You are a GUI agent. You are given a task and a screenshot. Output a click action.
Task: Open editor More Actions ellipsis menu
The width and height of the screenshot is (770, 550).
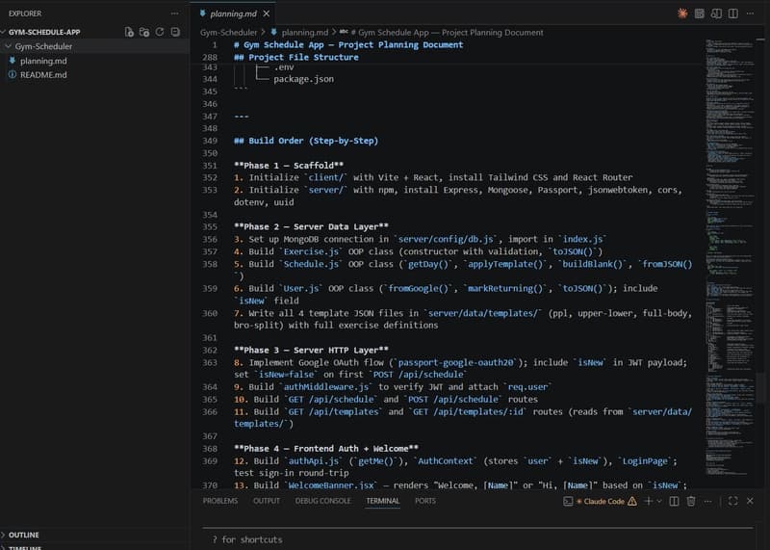pos(750,13)
